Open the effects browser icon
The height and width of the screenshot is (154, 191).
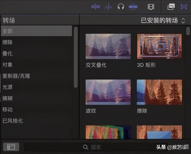tap(171, 7)
